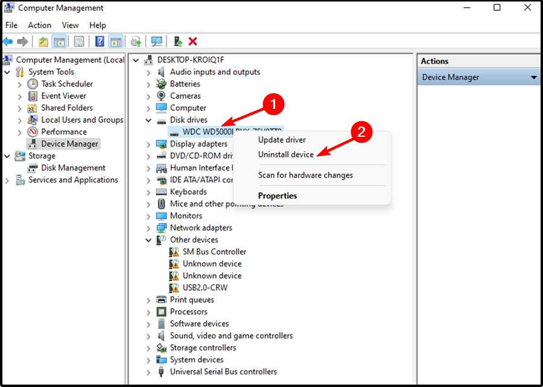Click the Back arrow toolbar icon
The height and width of the screenshot is (387, 543).
8,42
